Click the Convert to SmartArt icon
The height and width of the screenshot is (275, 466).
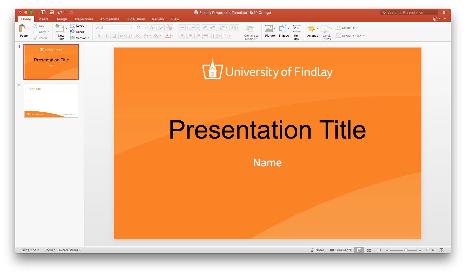pos(250,29)
